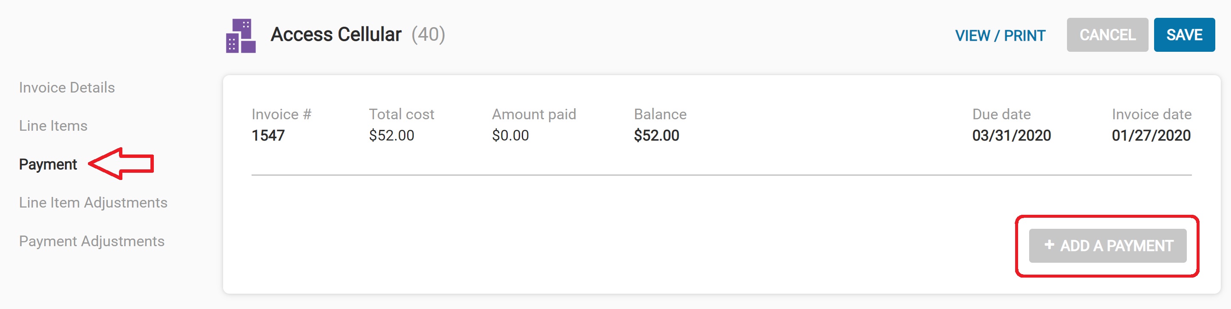Click the (40) count beside company name
Screen dimensions: 1231x309
pyautogui.click(x=428, y=34)
